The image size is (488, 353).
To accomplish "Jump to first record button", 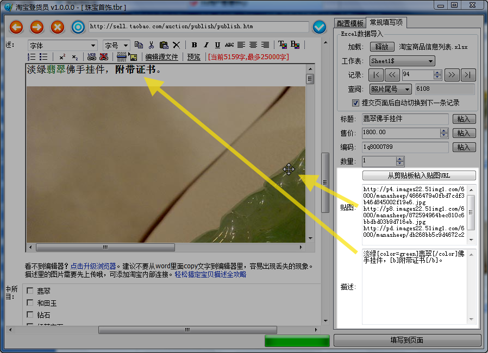I will tap(376, 75).
